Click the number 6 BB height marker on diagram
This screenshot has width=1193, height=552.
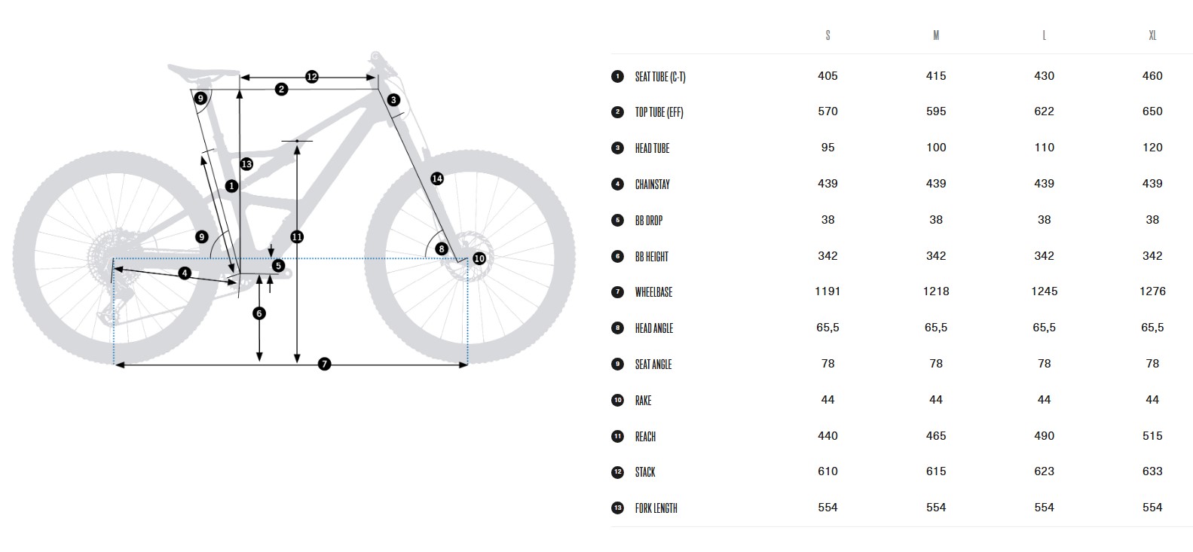pos(260,313)
